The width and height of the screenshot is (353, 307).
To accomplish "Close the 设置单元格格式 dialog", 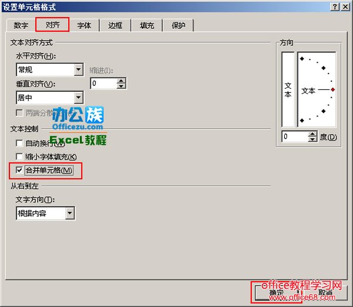I will pyautogui.click(x=345, y=7).
